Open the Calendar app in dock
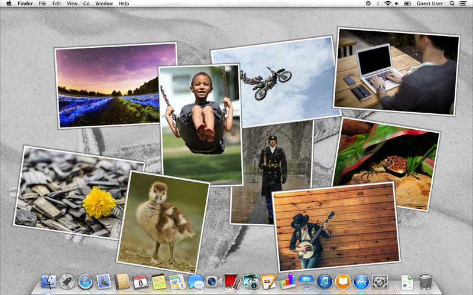473x295 pixels. pyautogui.click(x=140, y=282)
